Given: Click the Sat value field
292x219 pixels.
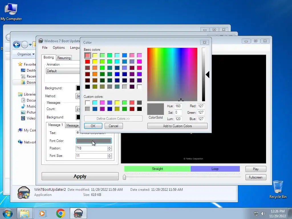Looking at the screenshot, I should 178,112.
